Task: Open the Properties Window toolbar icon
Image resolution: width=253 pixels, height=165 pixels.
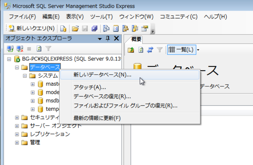Action: coord(145,28)
